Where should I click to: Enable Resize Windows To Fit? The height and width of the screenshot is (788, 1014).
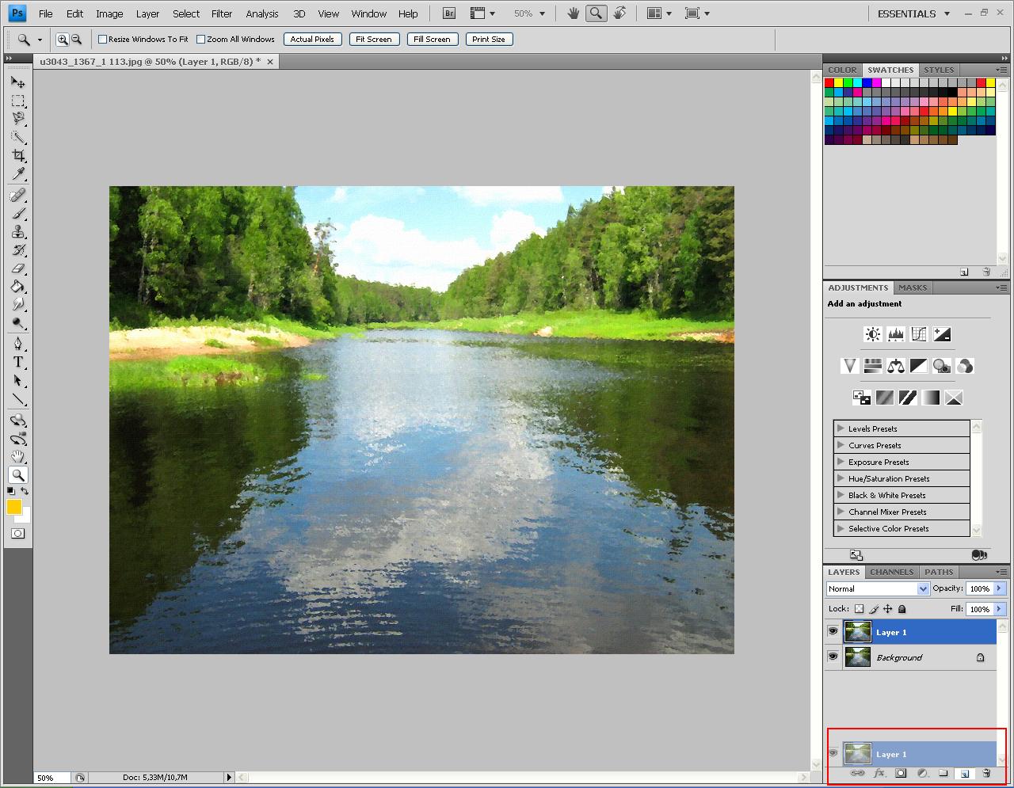coord(102,39)
